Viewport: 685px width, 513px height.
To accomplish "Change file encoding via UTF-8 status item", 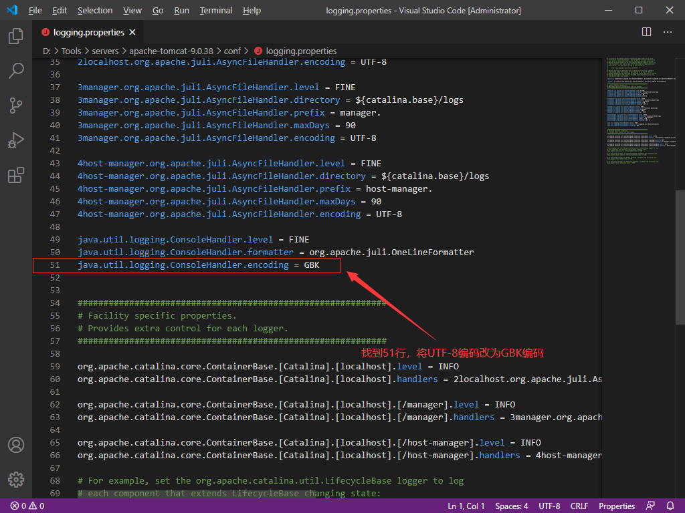I will (x=549, y=506).
